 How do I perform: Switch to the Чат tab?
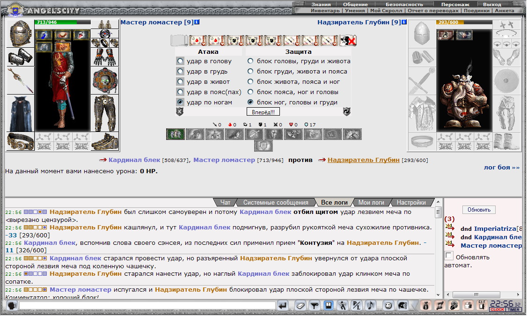pyautogui.click(x=225, y=202)
